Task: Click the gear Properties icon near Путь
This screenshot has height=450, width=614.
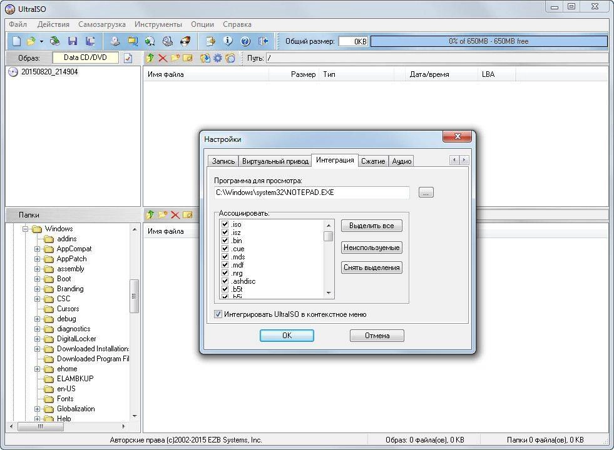Action: 218,58
